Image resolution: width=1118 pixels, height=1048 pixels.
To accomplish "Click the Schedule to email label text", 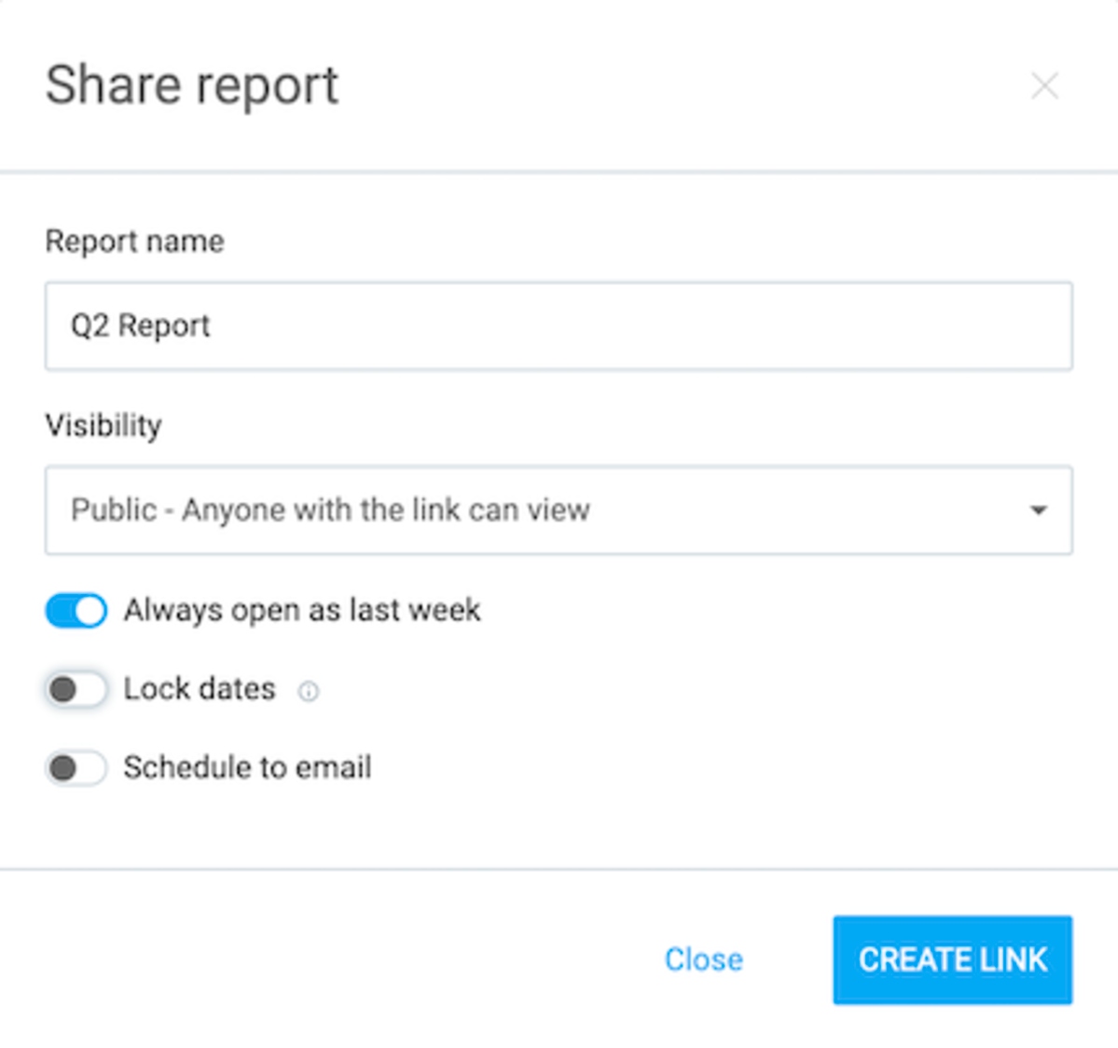I will pos(247,767).
